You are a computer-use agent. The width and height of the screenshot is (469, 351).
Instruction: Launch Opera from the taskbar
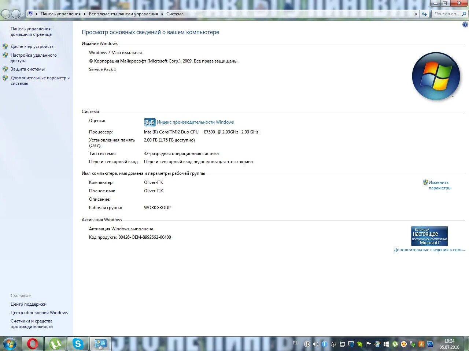click(33, 344)
